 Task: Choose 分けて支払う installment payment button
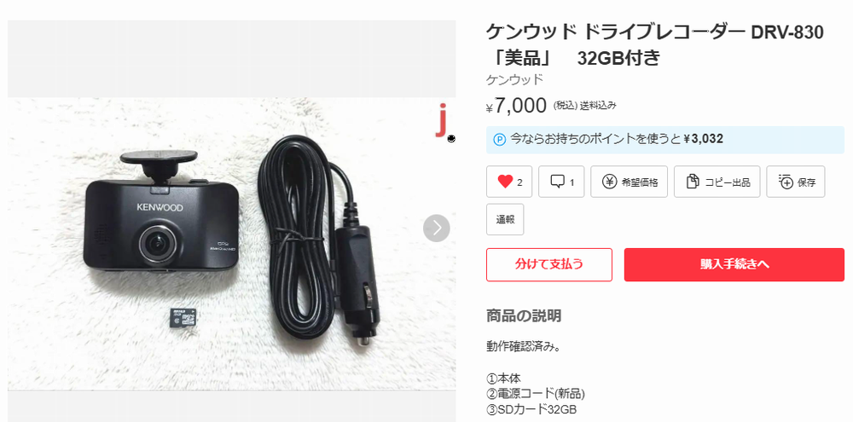tap(548, 265)
